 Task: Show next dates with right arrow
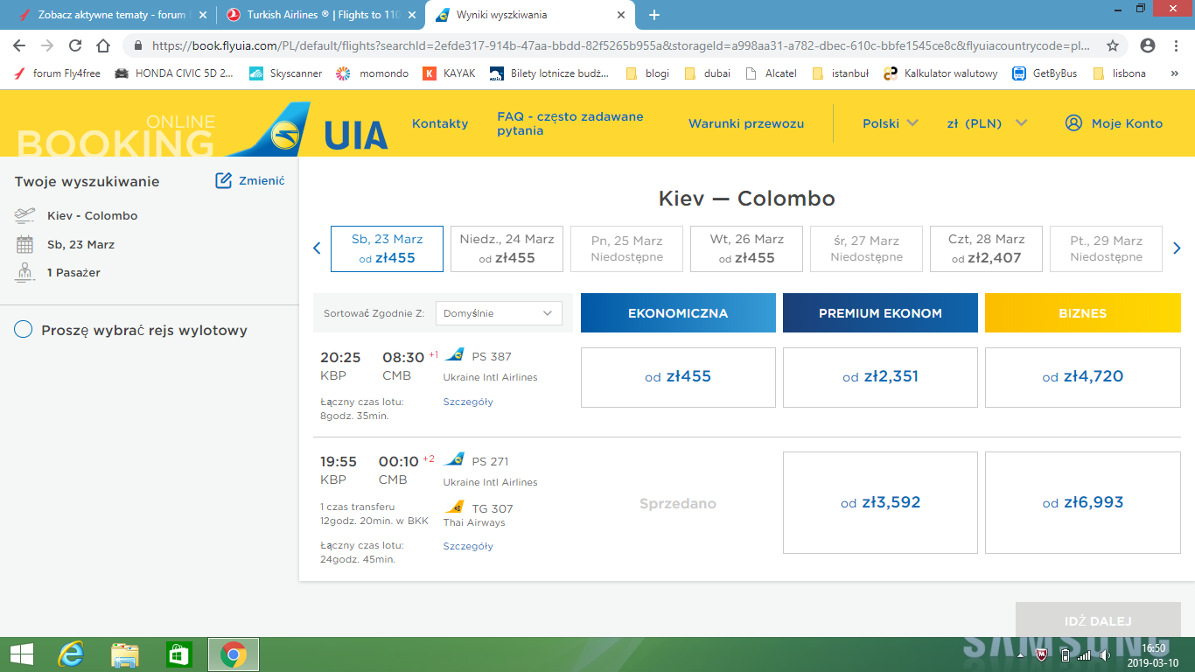click(1178, 248)
